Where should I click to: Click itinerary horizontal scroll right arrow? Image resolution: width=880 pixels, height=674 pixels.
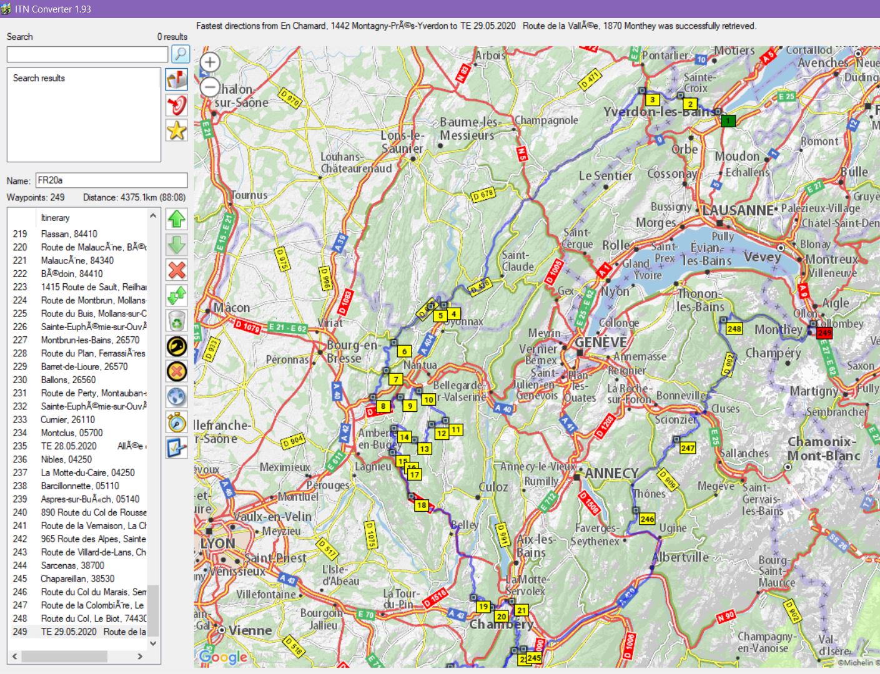(x=140, y=657)
